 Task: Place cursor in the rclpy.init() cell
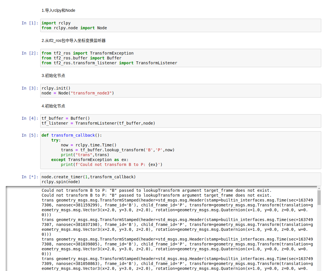[180, 90]
